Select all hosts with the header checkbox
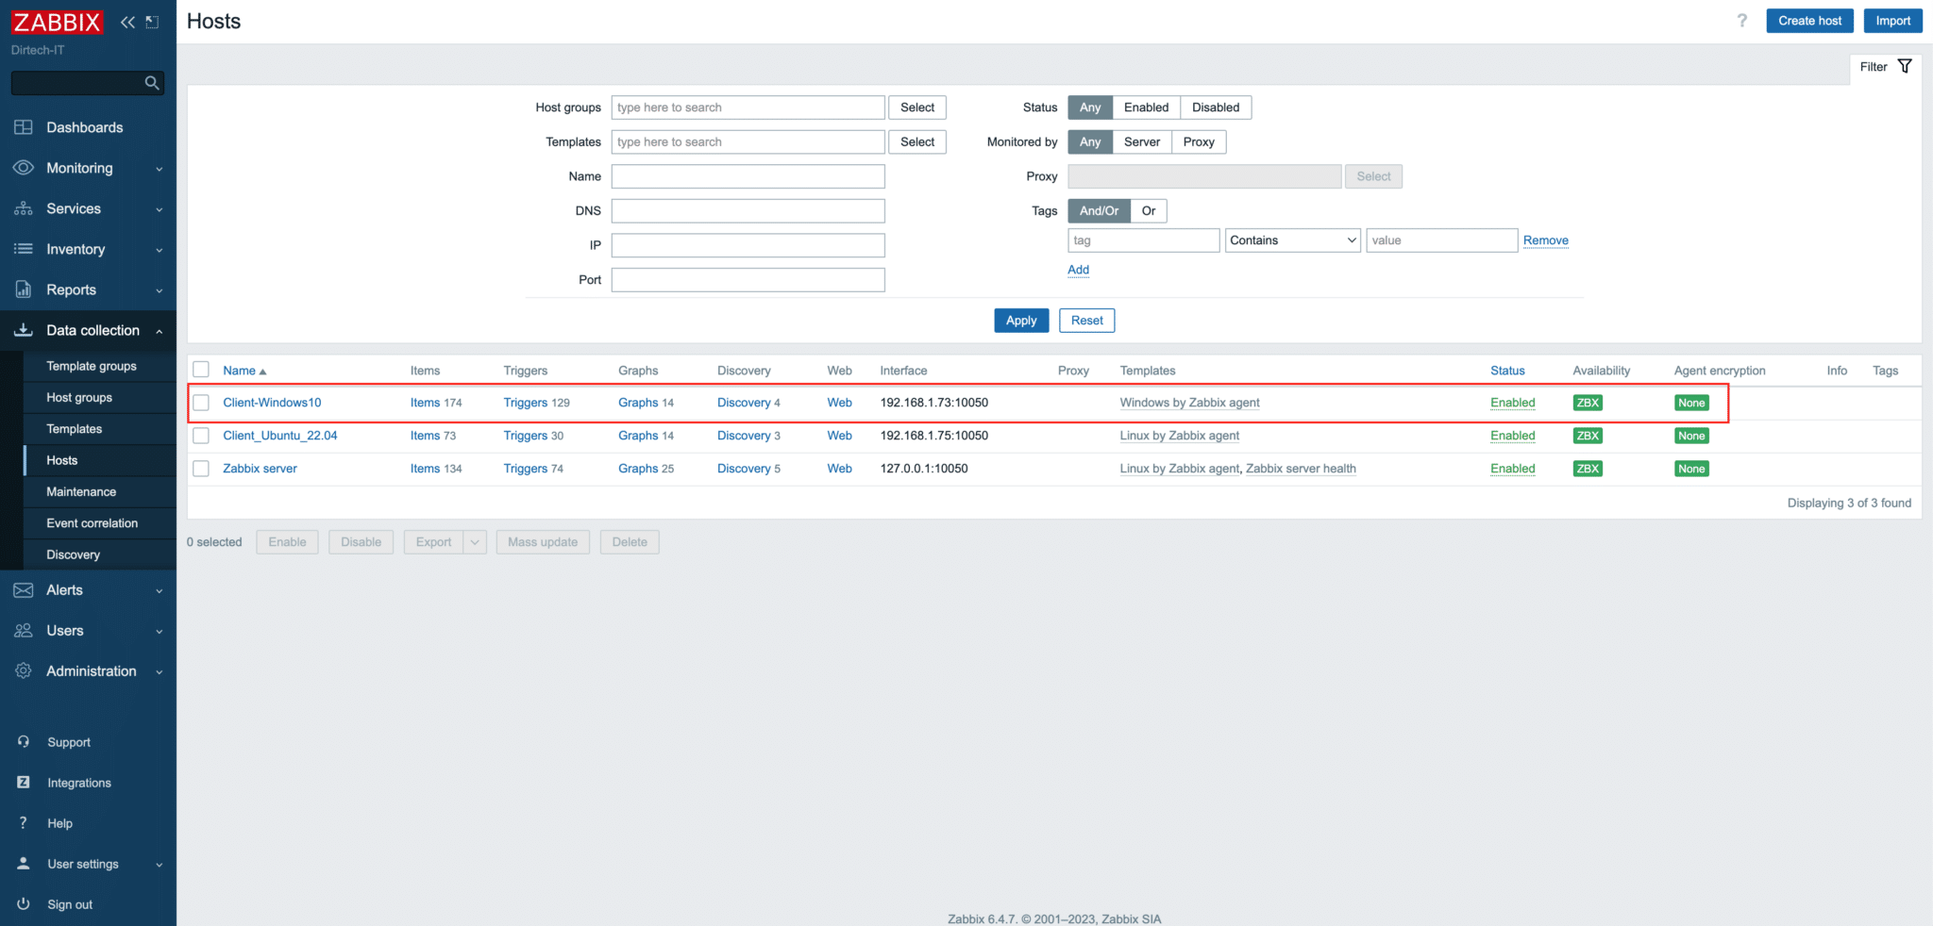This screenshot has width=1933, height=926. [201, 370]
